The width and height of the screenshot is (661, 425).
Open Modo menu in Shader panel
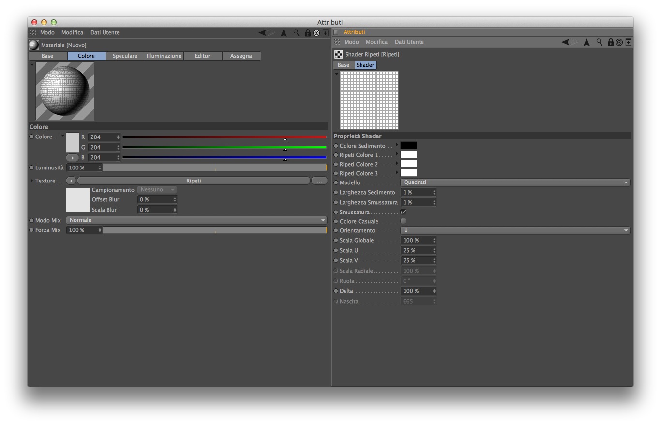pyautogui.click(x=352, y=42)
